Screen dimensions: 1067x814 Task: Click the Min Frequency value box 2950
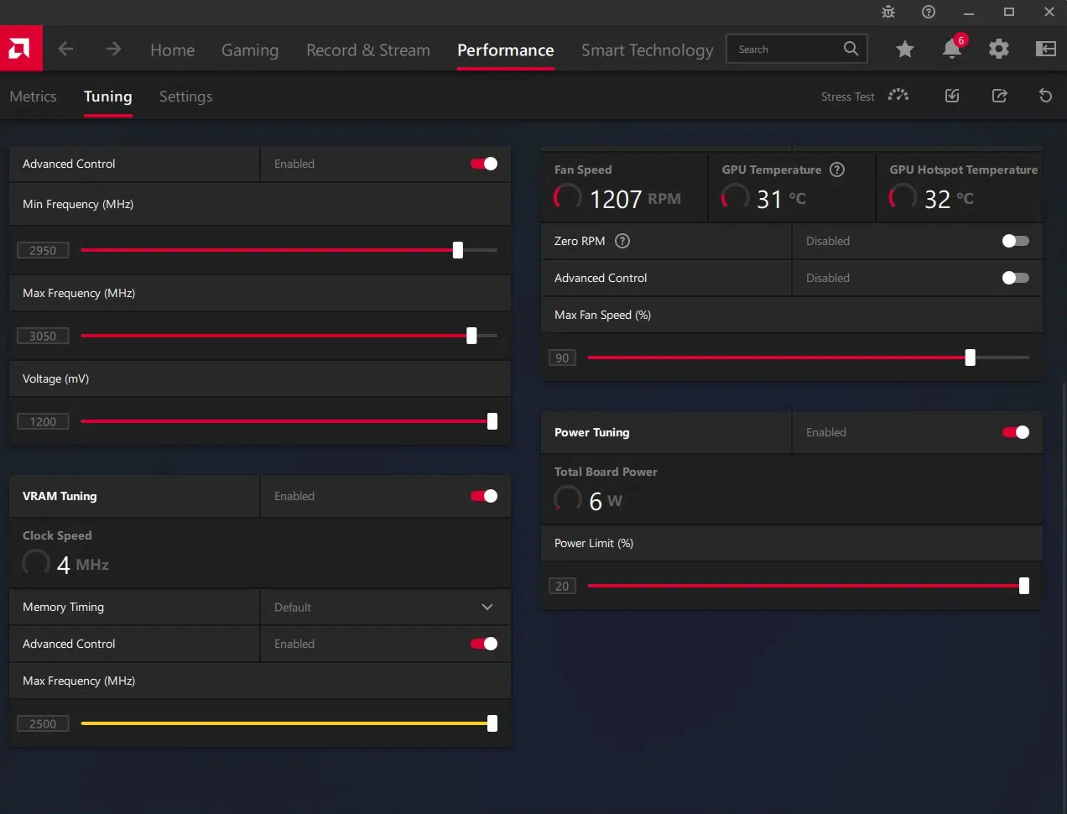tap(43, 250)
